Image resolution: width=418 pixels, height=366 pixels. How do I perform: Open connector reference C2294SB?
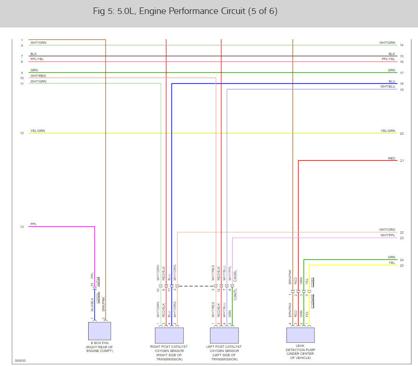[x=313, y=301]
